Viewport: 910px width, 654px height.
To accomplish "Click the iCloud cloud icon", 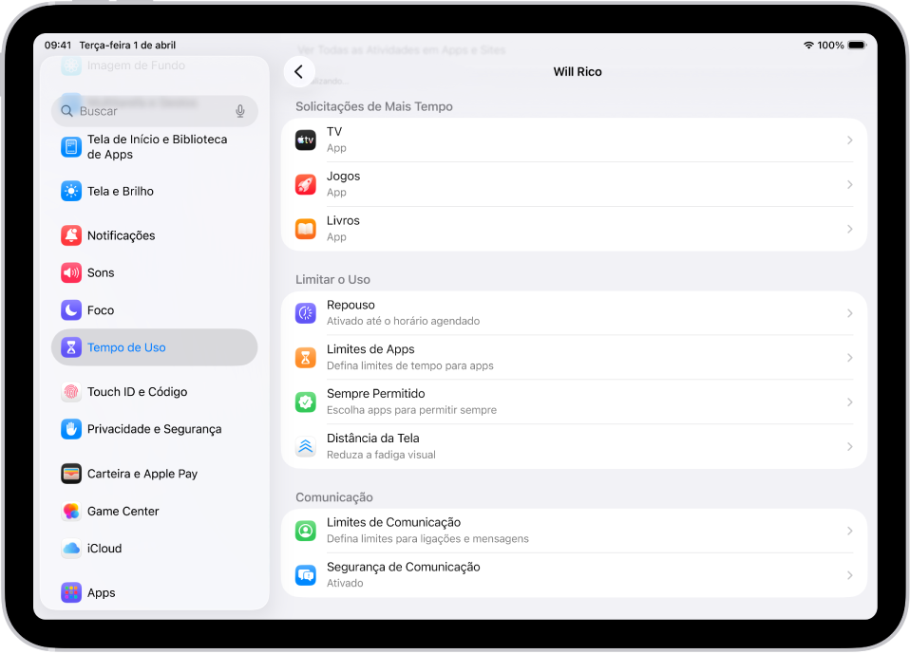I will [71, 549].
